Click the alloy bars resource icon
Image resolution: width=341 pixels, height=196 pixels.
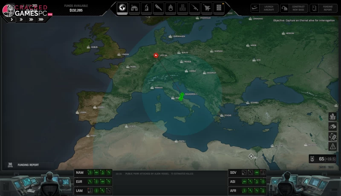pos(332,126)
